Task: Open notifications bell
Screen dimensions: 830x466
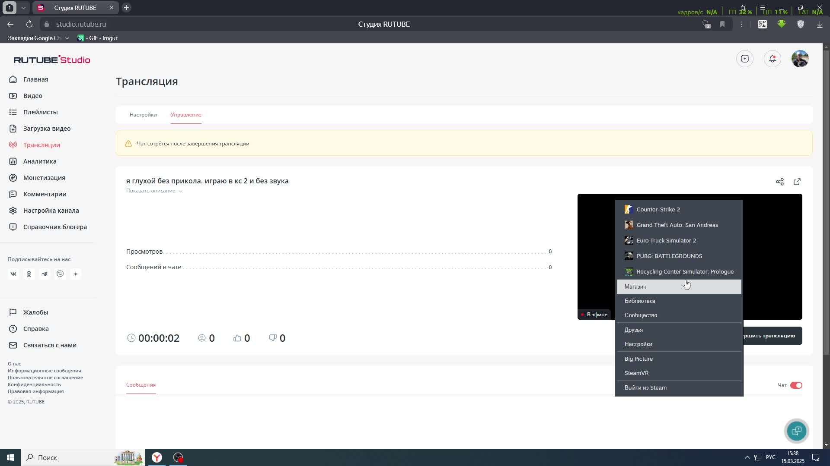Action: [x=773, y=59]
